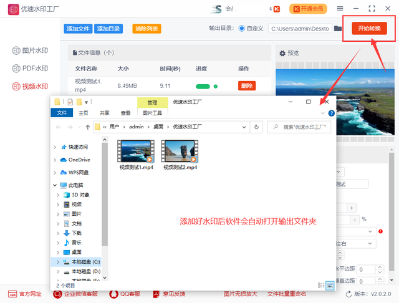Click the red 删除 button in file row
399x303 pixels.
pyautogui.click(x=247, y=86)
